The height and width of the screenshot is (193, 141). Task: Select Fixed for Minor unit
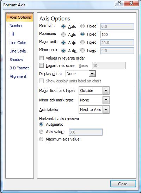point(82,51)
